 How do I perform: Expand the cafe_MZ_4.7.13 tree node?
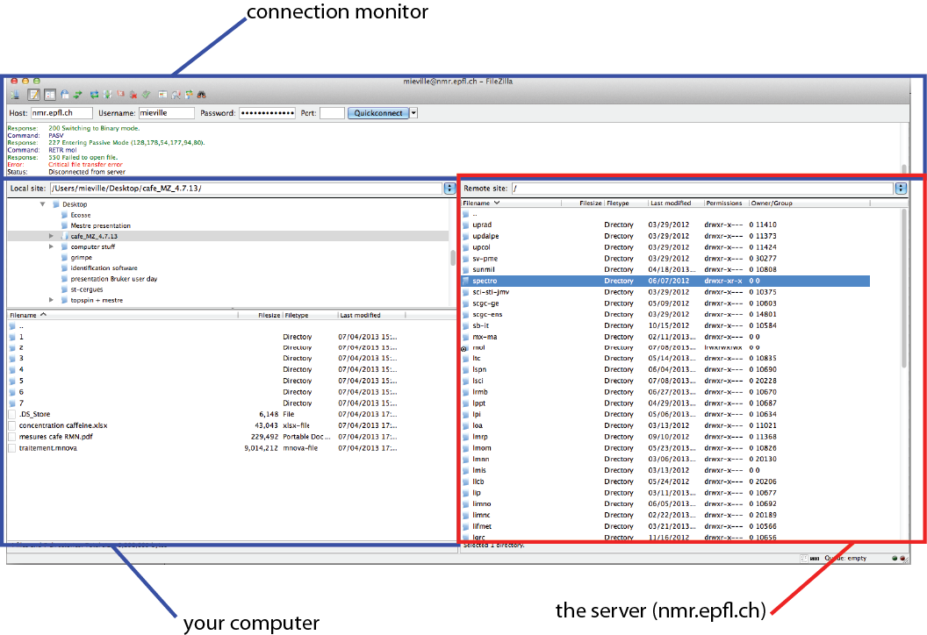51,236
